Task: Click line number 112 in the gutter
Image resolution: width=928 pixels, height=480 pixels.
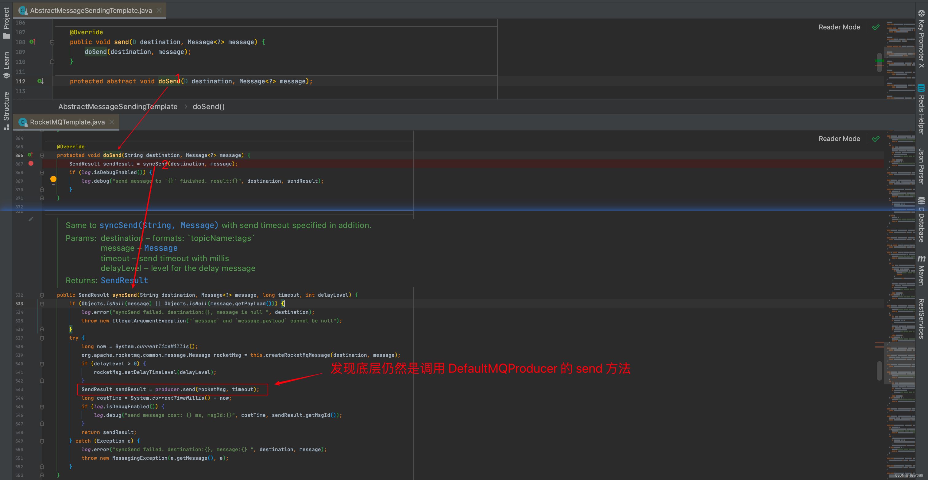Action: (20, 81)
